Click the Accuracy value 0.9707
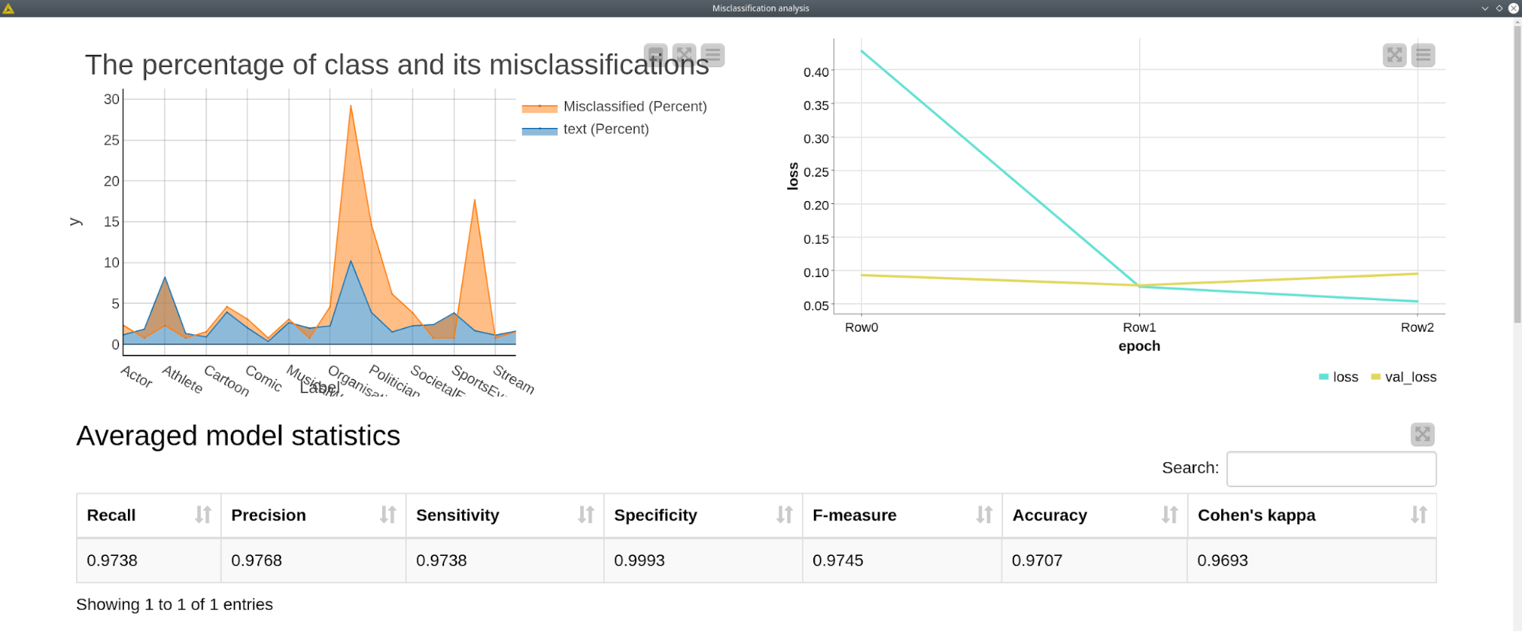The image size is (1522, 632). click(1037, 560)
